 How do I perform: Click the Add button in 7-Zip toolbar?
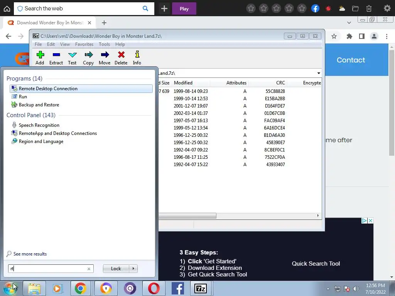click(40, 58)
